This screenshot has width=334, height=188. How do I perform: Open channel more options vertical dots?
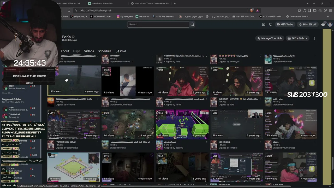pos(314,38)
